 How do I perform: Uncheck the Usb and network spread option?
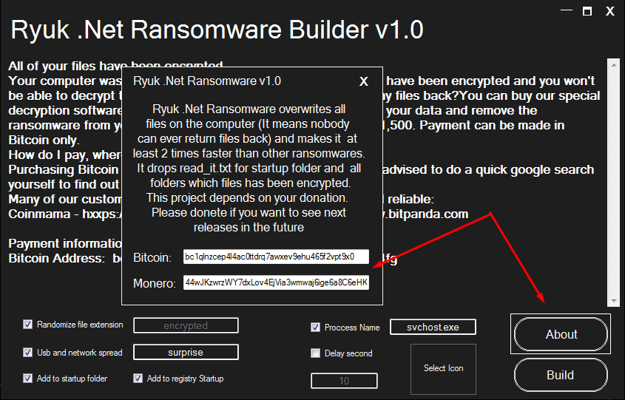click(27, 352)
